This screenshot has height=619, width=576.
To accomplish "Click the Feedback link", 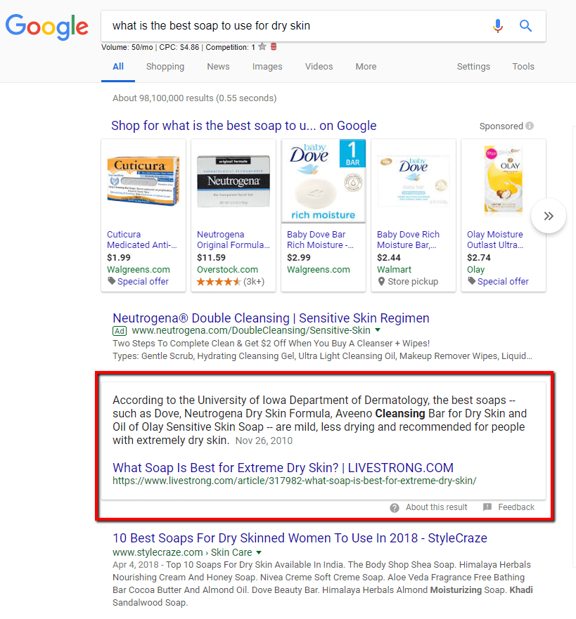I will click(x=516, y=507).
